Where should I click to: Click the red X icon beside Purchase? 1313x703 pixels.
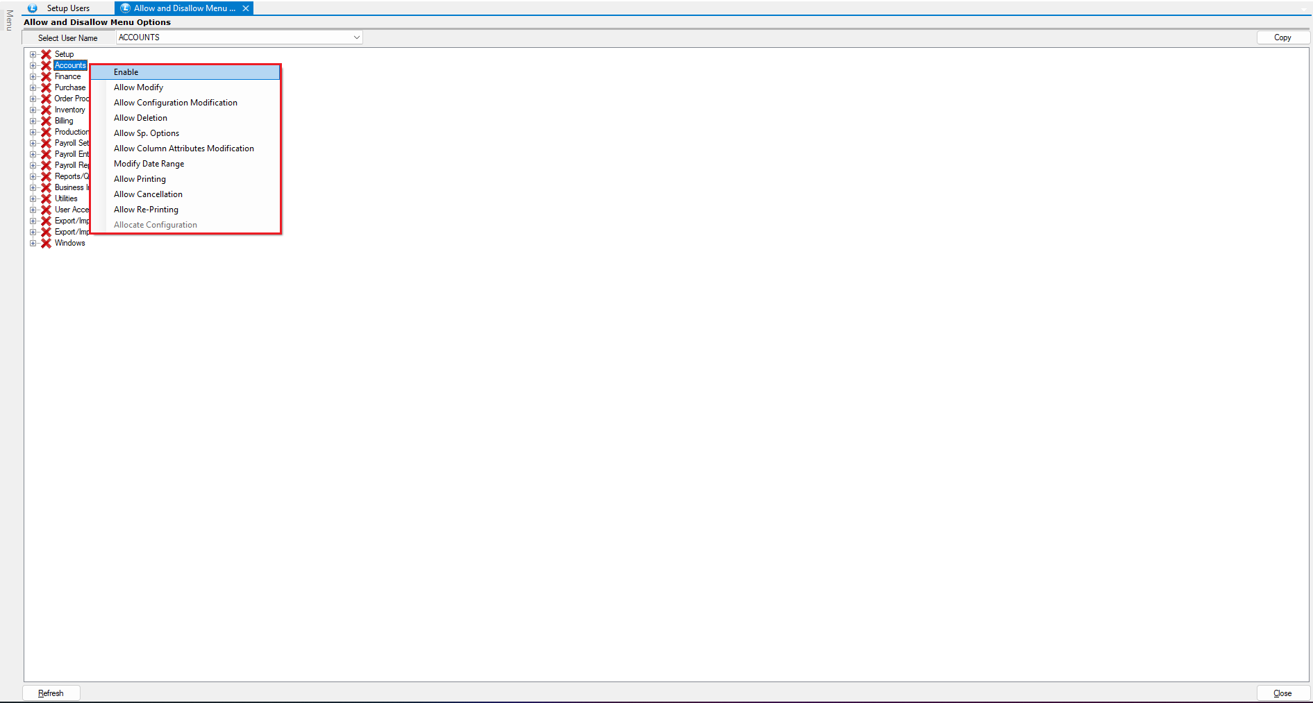point(46,87)
